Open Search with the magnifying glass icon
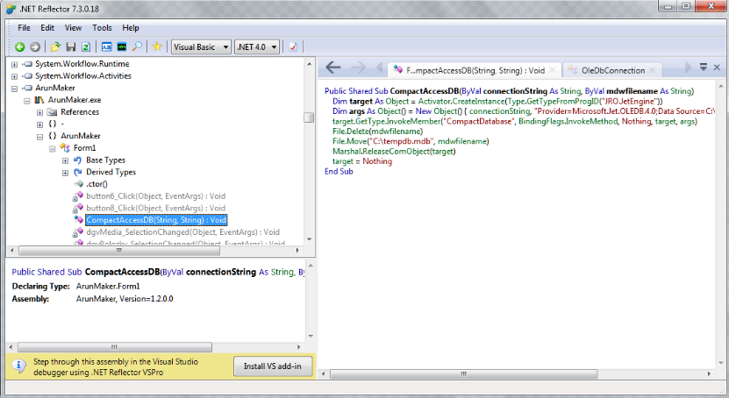 tap(137, 47)
